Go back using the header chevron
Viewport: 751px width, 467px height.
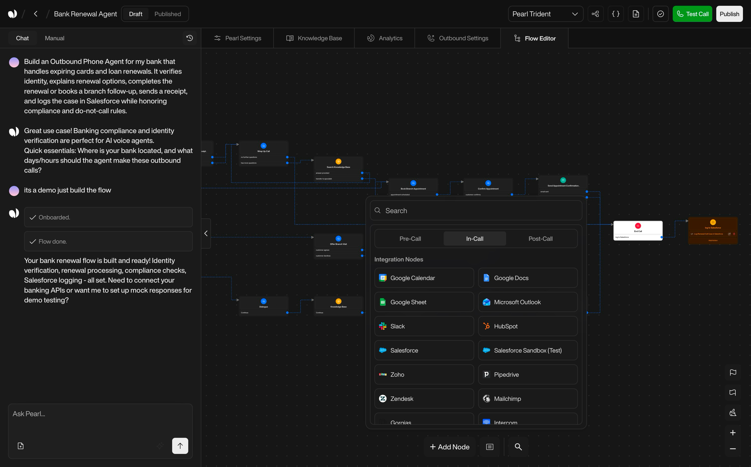36,14
